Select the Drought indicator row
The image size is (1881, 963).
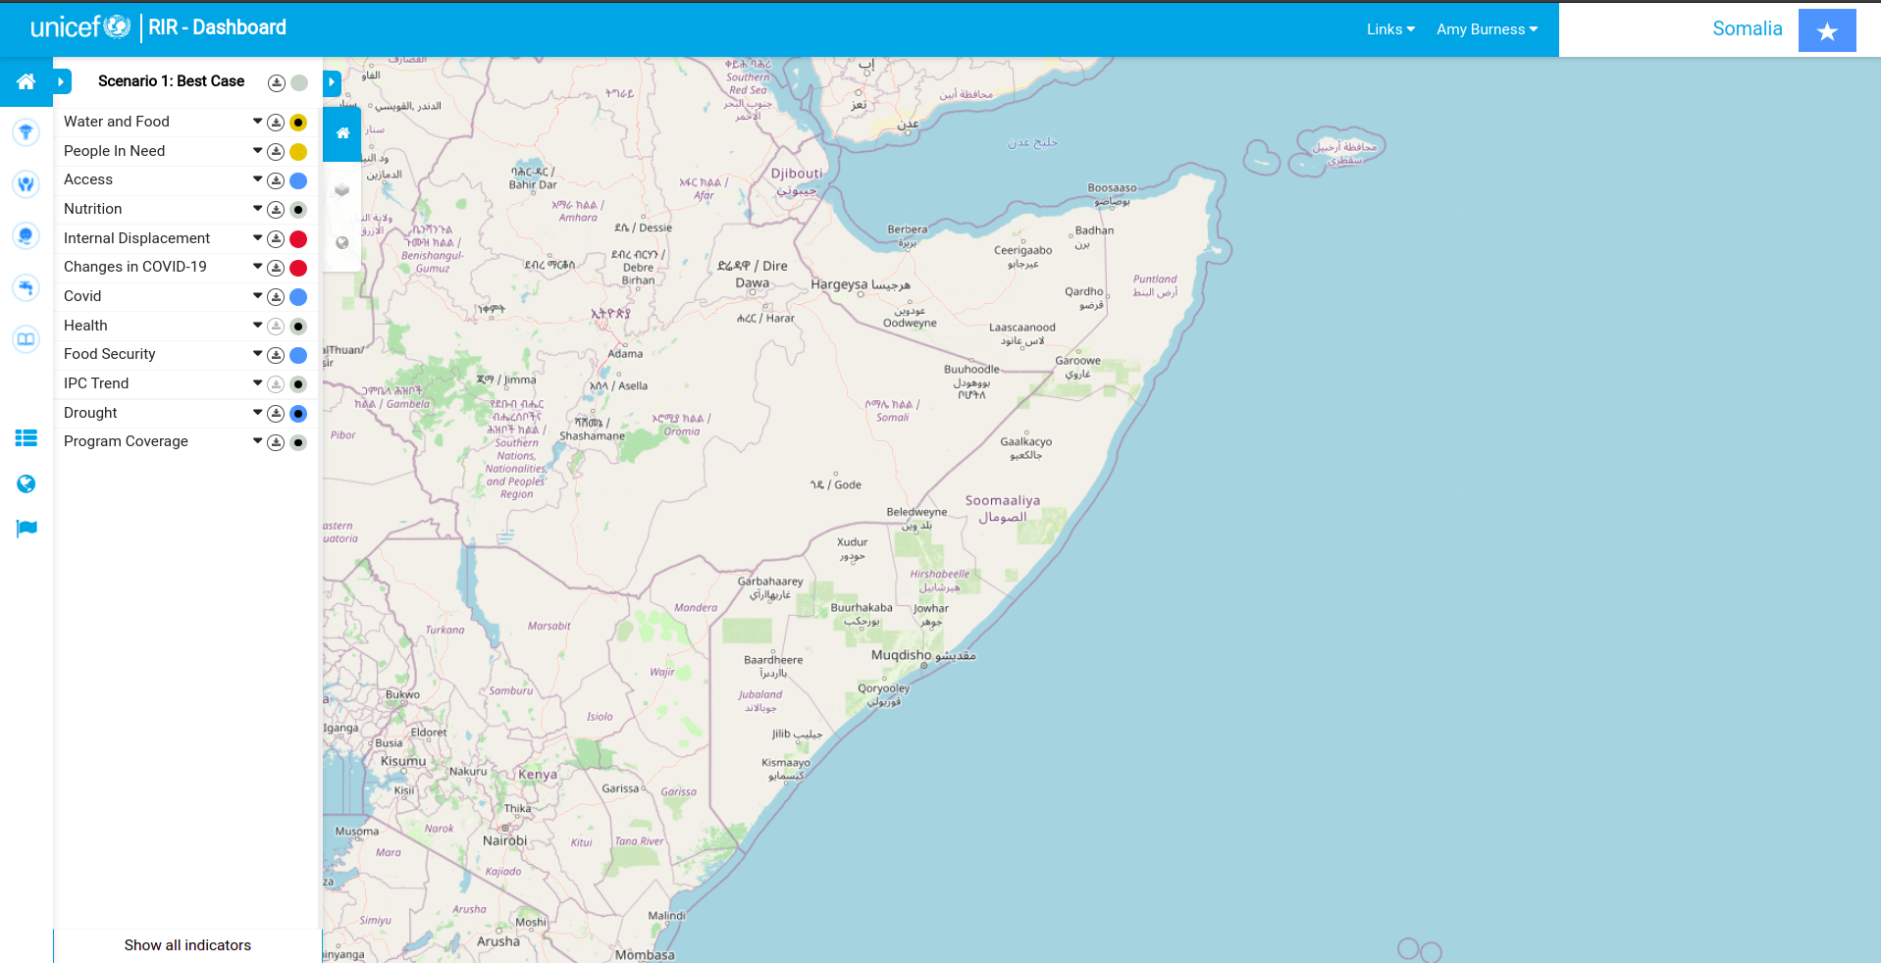pos(186,413)
